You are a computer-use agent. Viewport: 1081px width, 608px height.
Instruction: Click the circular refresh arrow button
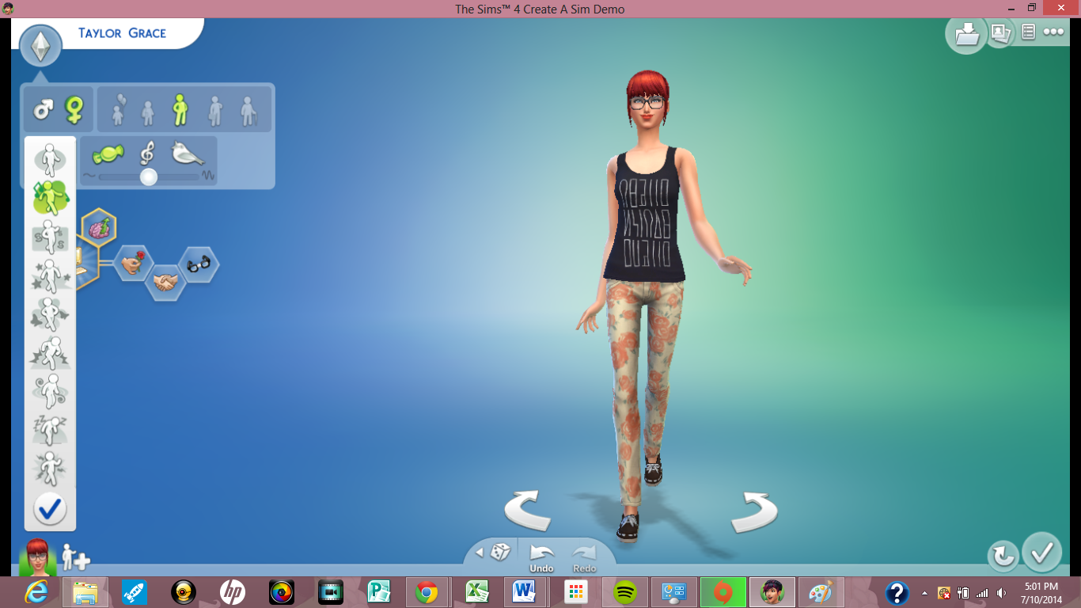tap(1003, 556)
